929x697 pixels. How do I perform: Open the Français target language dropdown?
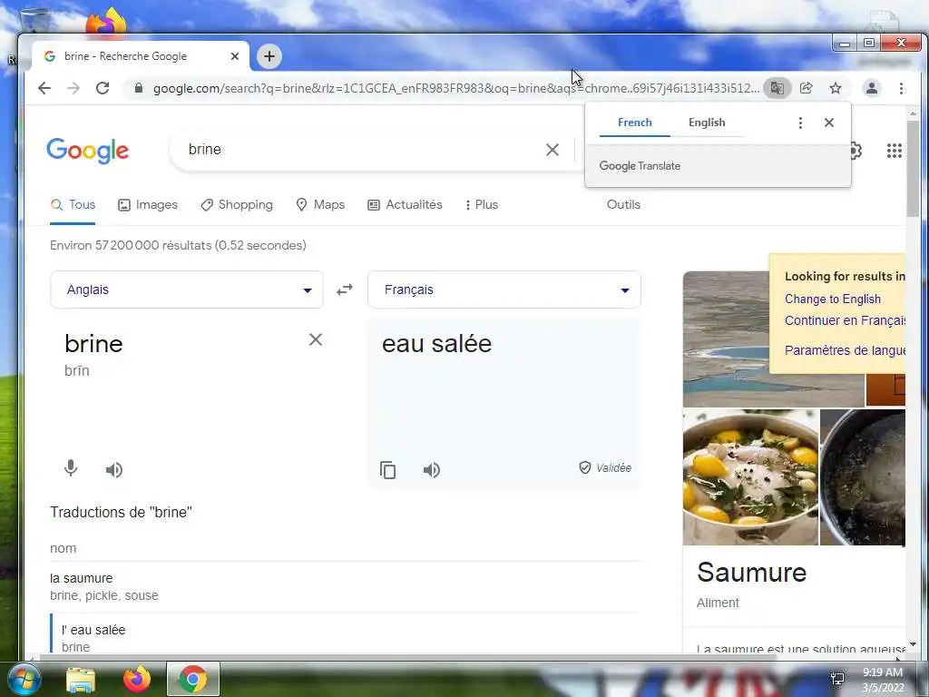[504, 290]
